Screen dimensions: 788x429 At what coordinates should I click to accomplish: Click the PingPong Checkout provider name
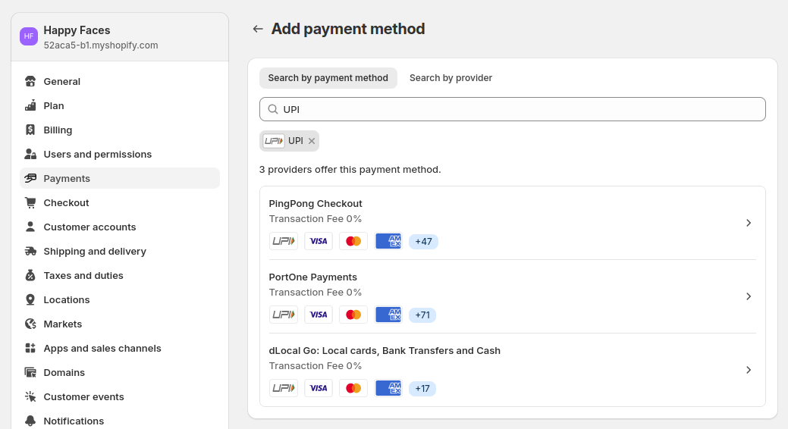click(316, 203)
